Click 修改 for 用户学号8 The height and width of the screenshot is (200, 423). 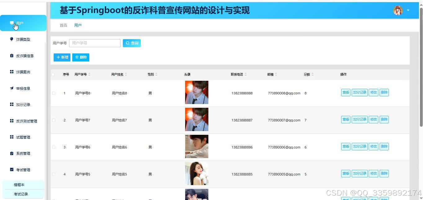pos(373,93)
